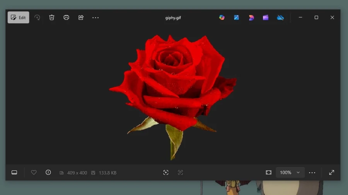Maximize the Photos window
348x195 pixels.
click(316, 17)
